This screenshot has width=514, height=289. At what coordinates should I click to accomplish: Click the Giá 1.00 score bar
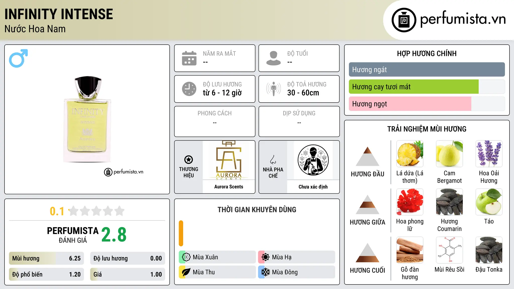tap(127, 274)
